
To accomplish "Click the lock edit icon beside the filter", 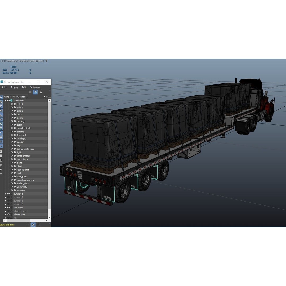I will [41, 92].
